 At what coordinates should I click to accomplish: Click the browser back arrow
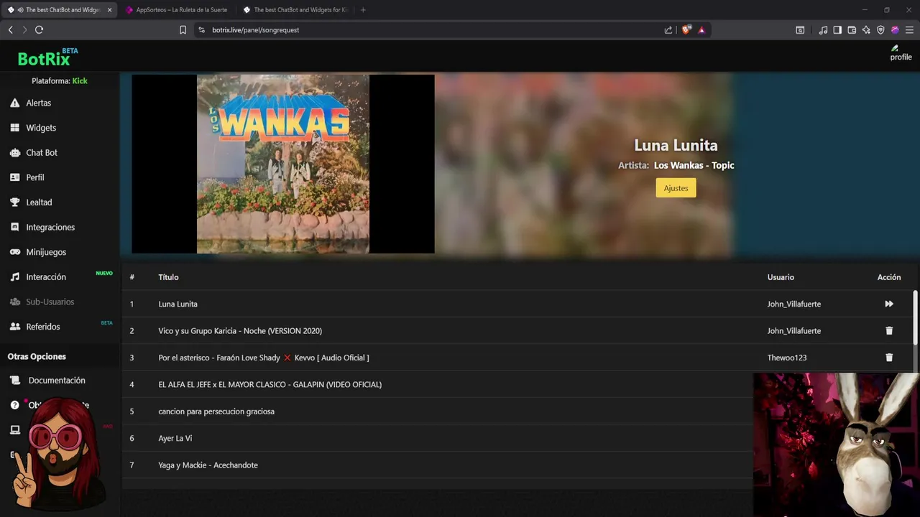(x=10, y=29)
